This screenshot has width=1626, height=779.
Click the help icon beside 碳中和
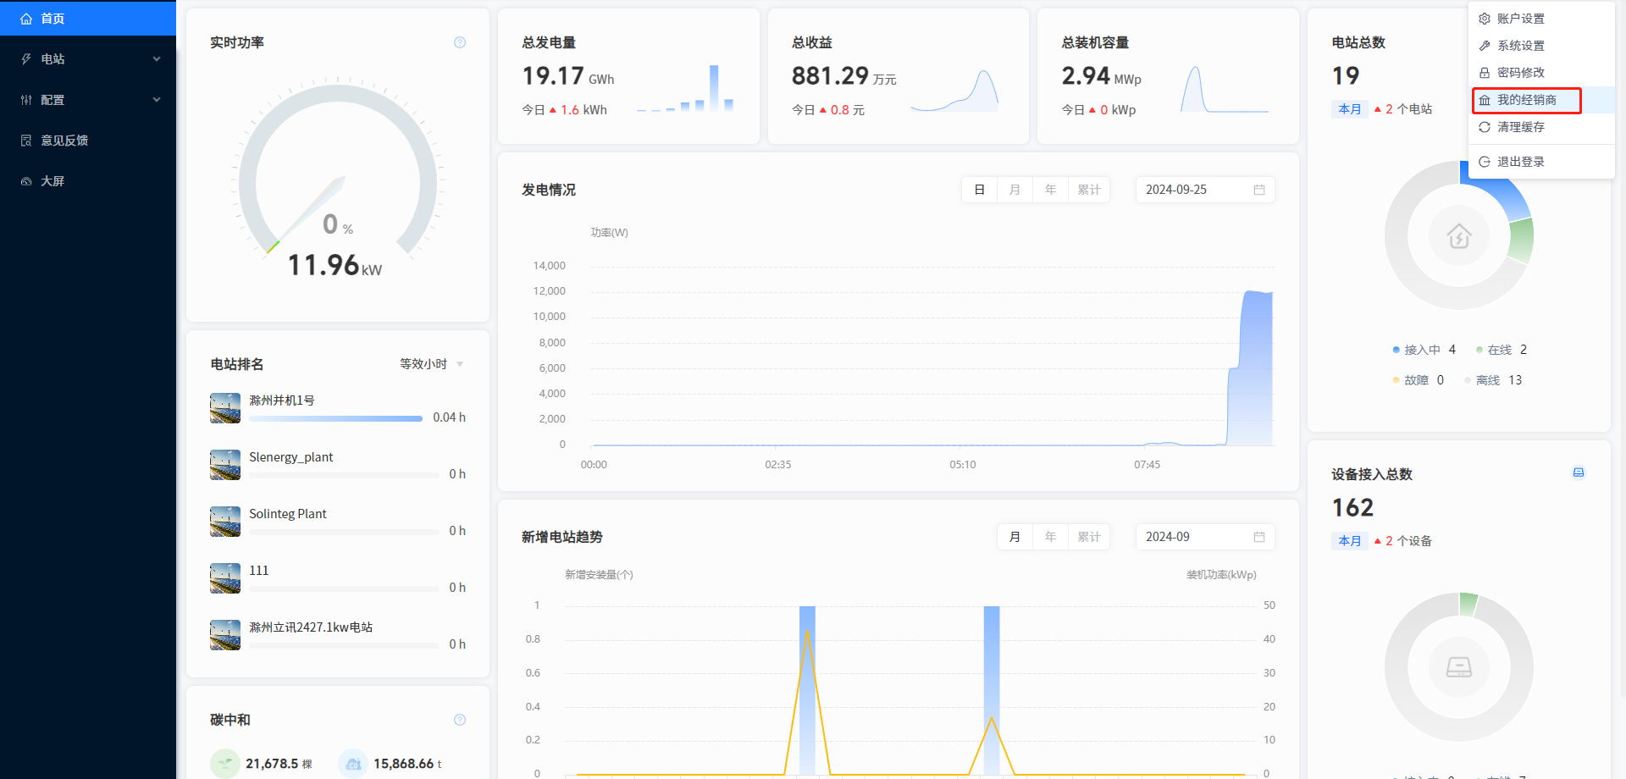pos(460,720)
